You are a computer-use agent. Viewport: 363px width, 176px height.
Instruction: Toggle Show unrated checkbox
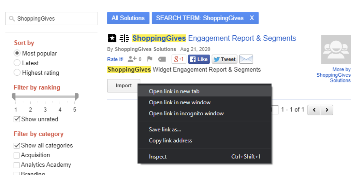(17, 119)
